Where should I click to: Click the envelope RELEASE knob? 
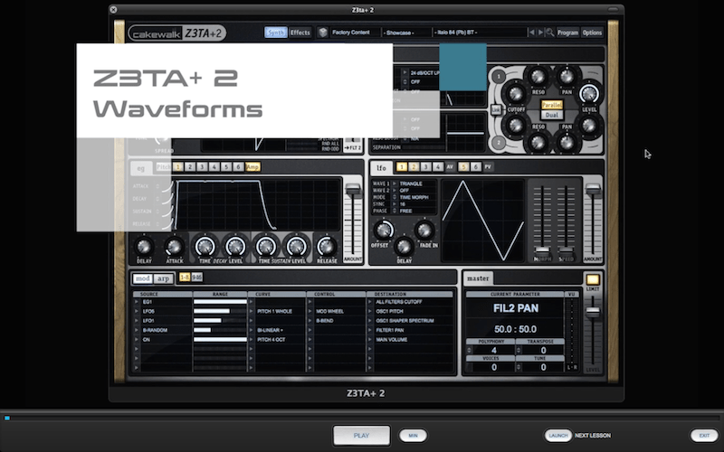point(327,247)
